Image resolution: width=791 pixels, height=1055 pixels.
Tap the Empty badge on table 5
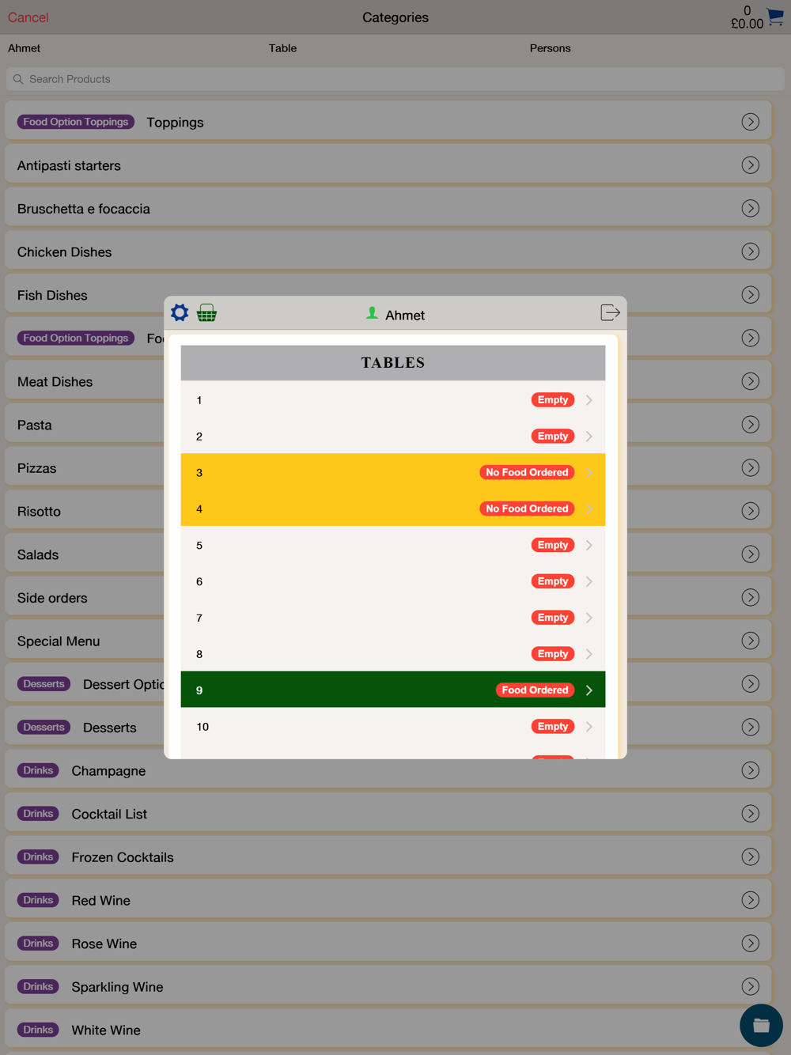tap(552, 545)
